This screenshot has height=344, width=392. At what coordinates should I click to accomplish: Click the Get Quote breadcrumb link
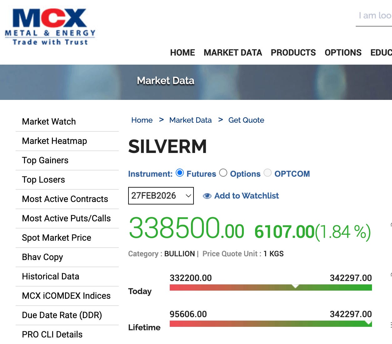click(246, 120)
